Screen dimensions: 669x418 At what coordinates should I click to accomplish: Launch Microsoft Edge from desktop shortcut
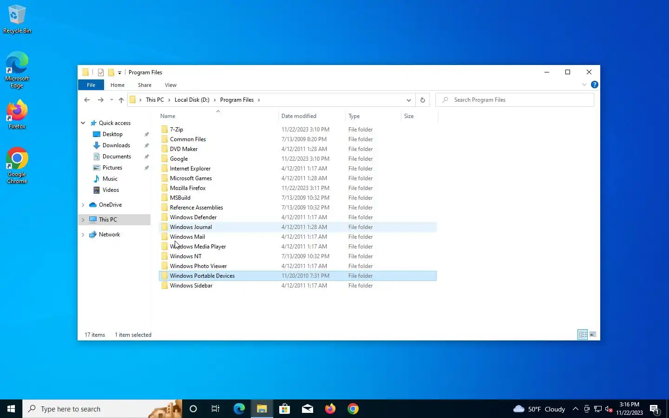pyautogui.click(x=17, y=70)
